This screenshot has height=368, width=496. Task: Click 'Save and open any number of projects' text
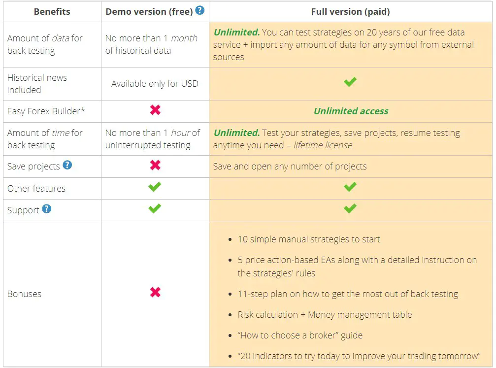[290, 167]
